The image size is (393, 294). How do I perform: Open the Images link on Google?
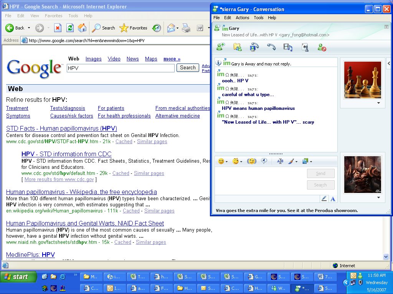point(94,59)
